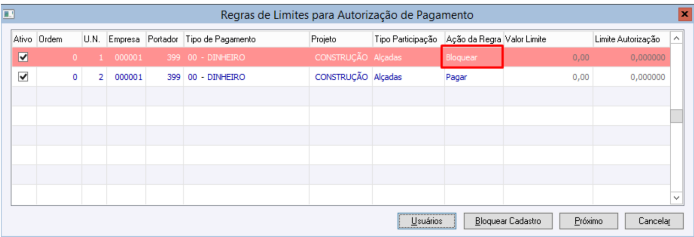
Task: Click the Valor Limite column header
Action: [547, 40]
